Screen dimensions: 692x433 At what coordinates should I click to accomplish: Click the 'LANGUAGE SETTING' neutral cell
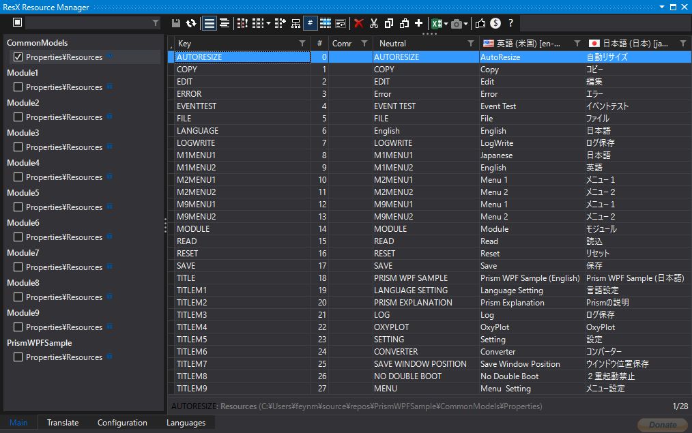click(x=426, y=290)
